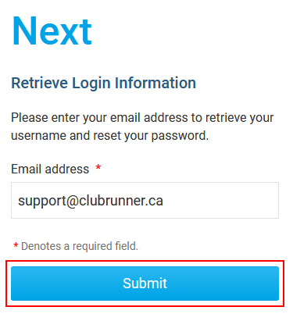Click the clubrunner.ca part of entered email
The image size is (293, 314).
[x=121, y=201]
